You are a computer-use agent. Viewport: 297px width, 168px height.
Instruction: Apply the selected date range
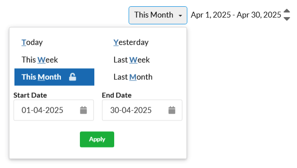pyautogui.click(x=97, y=139)
